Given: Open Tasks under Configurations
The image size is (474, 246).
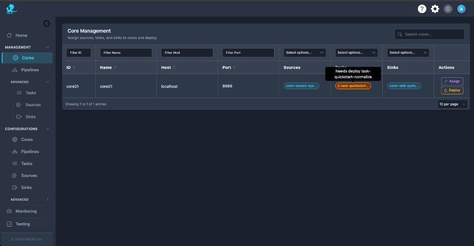Looking at the screenshot, I should click(27, 164).
